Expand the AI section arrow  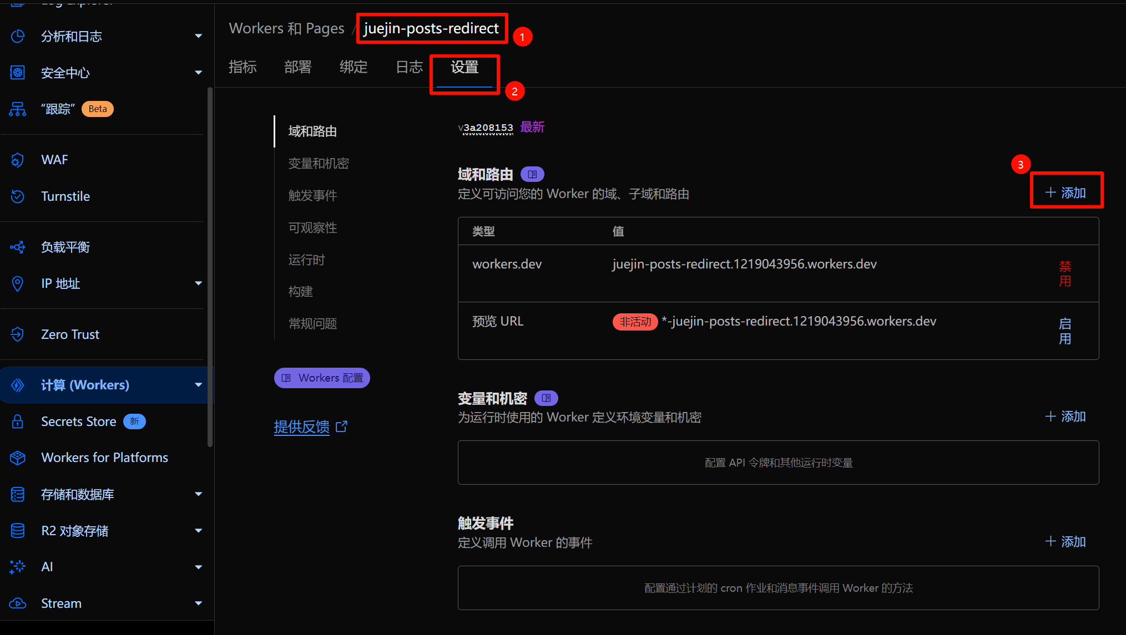[198, 567]
